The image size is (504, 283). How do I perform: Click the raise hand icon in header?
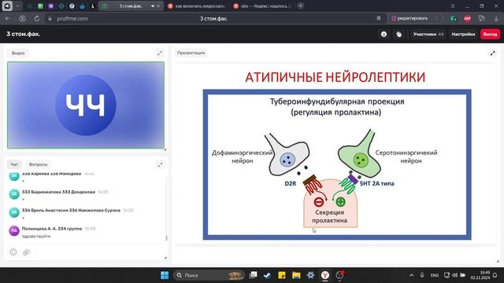click(x=399, y=35)
